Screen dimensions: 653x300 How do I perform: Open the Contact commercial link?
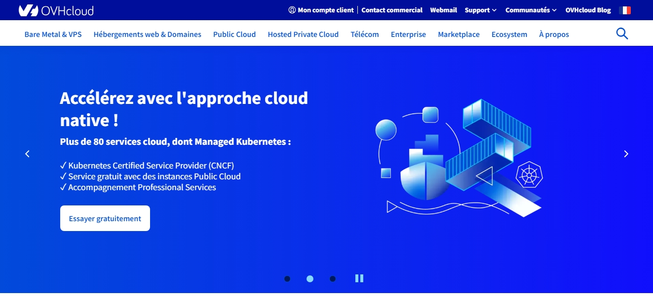point(392,10)
